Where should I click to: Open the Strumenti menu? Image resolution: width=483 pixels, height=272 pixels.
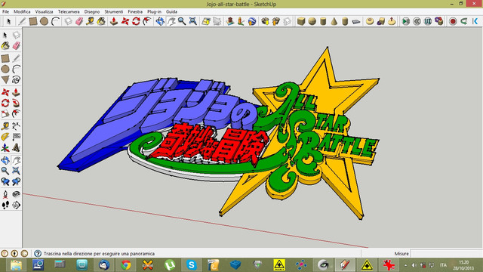pos(113,12)
